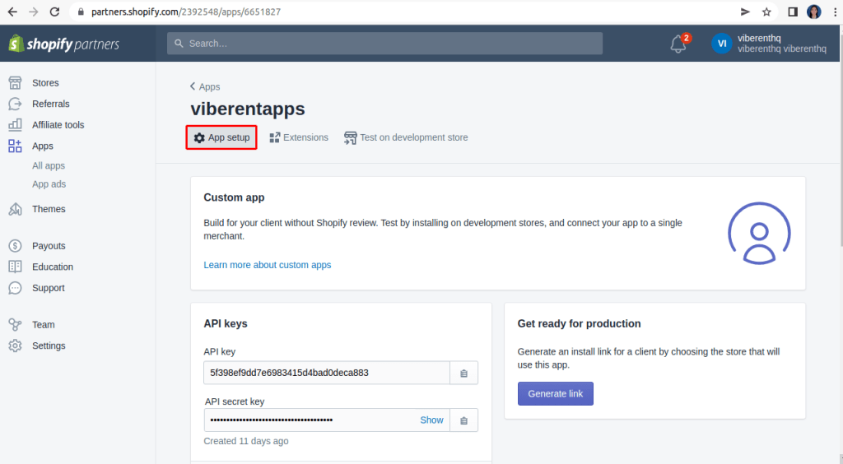The height and width of the screenshot is (464, 843).
Task: Open Payouts in the sidebar
Action: [x=49, y=246]
